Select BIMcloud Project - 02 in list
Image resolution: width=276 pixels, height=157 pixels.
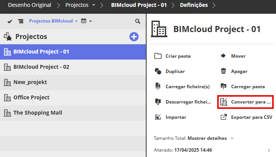click(41, 67)
